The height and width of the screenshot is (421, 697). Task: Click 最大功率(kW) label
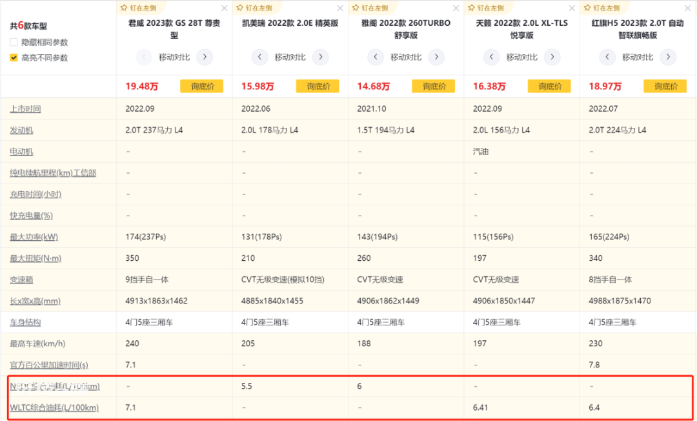coord(34,237)
